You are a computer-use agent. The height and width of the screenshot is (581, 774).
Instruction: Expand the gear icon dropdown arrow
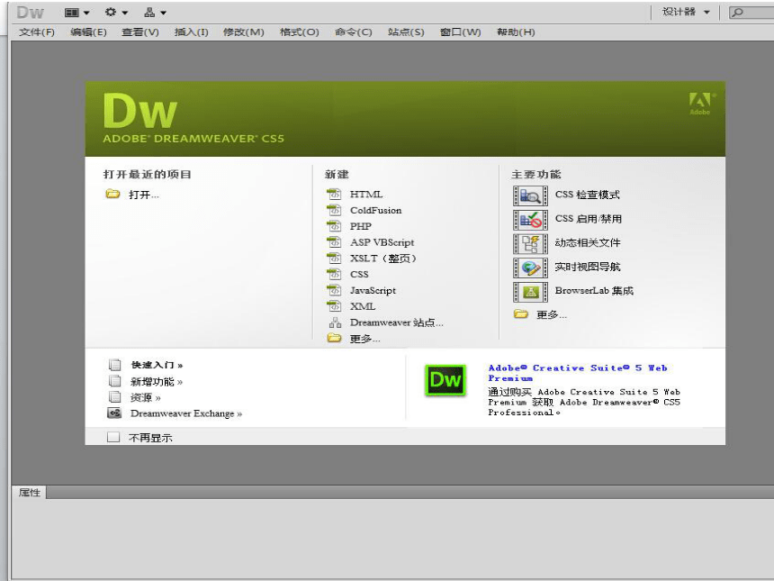coord(124,13)
